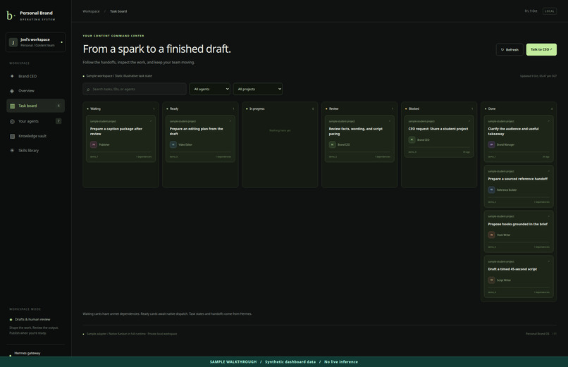Click the Ready column header

pos(200,108)
